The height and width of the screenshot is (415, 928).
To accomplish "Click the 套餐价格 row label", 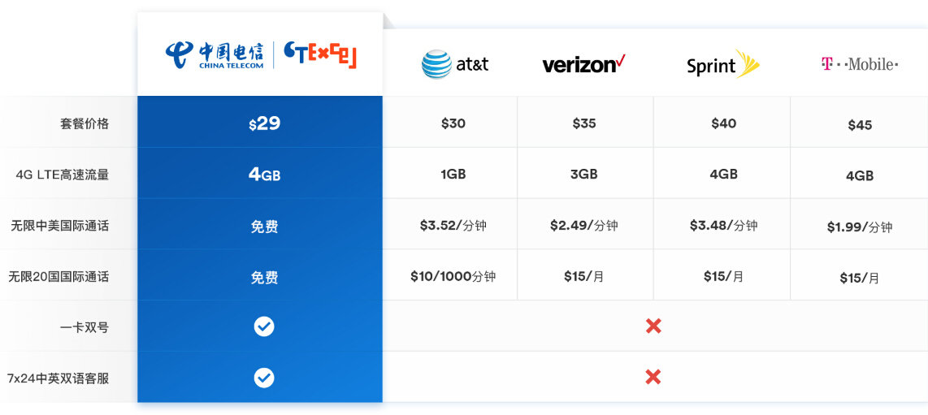I will pyautogui.click(x=84, y=124).
